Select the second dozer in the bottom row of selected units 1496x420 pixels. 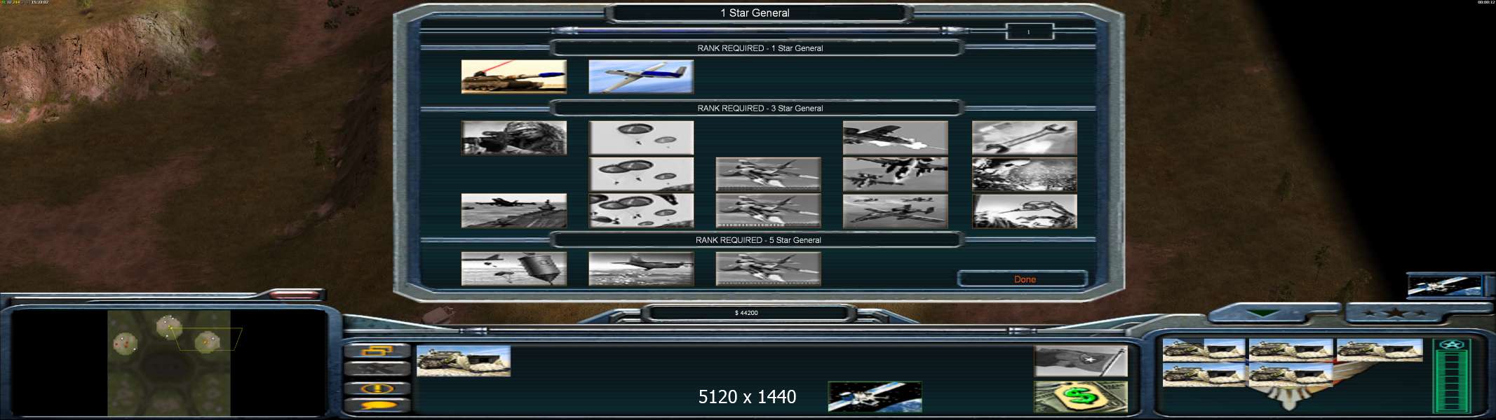(1291, 374)
